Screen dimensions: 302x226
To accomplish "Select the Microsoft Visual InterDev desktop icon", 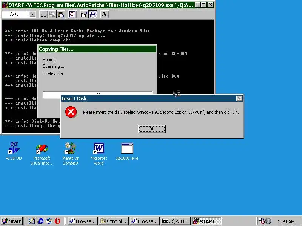I will [x=42, y=155].
